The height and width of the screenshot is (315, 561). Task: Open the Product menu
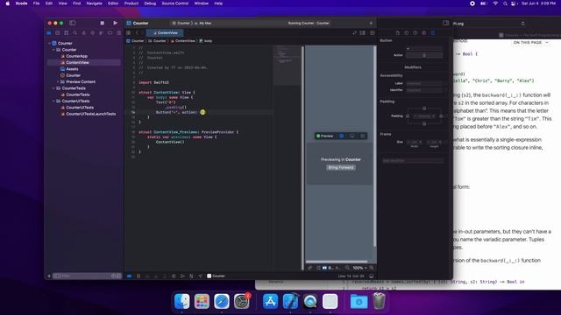[x=131, y=3]
